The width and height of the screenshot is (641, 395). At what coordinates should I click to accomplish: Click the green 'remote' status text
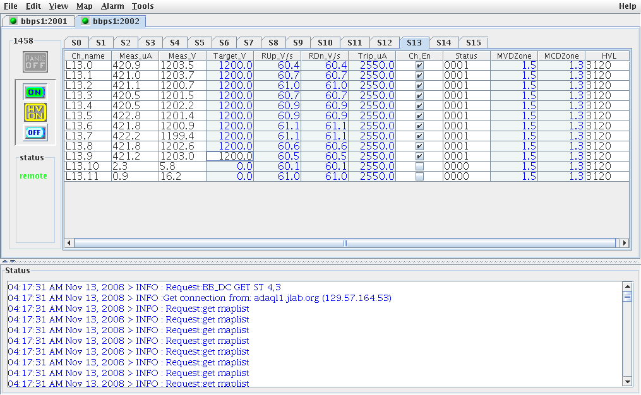[x=33, y=176]
